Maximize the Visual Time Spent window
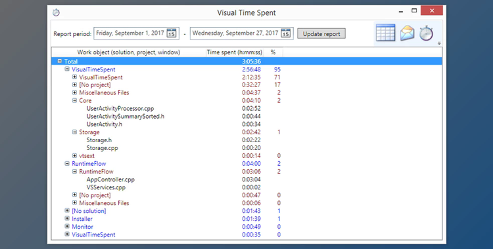 pyautogui.click(x=414, y=10)
